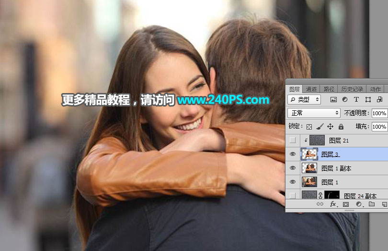388x251 pixels.
Task: Show the hidden 图层 21 layer
Action: click(x=293, y=141)
